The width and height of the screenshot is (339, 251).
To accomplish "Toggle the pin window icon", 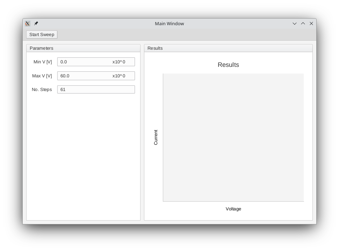I will point(36,23).
